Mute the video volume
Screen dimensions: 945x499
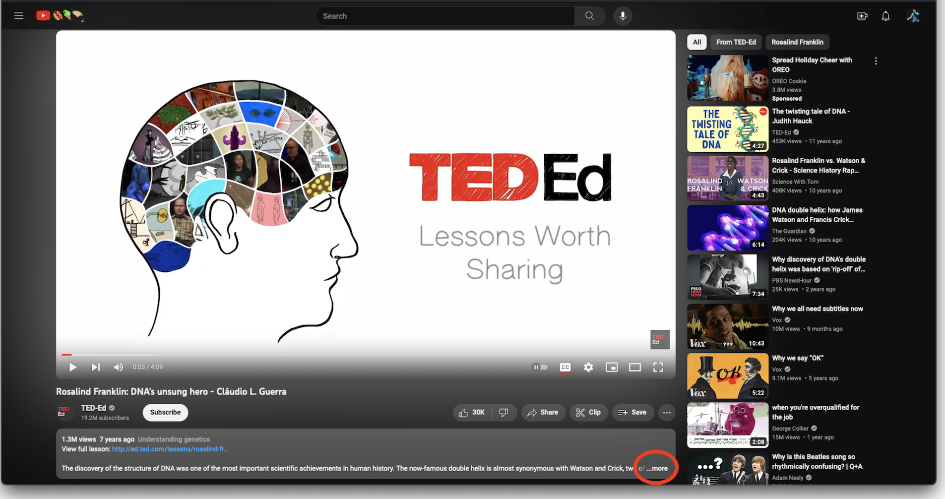pos(118,367)
